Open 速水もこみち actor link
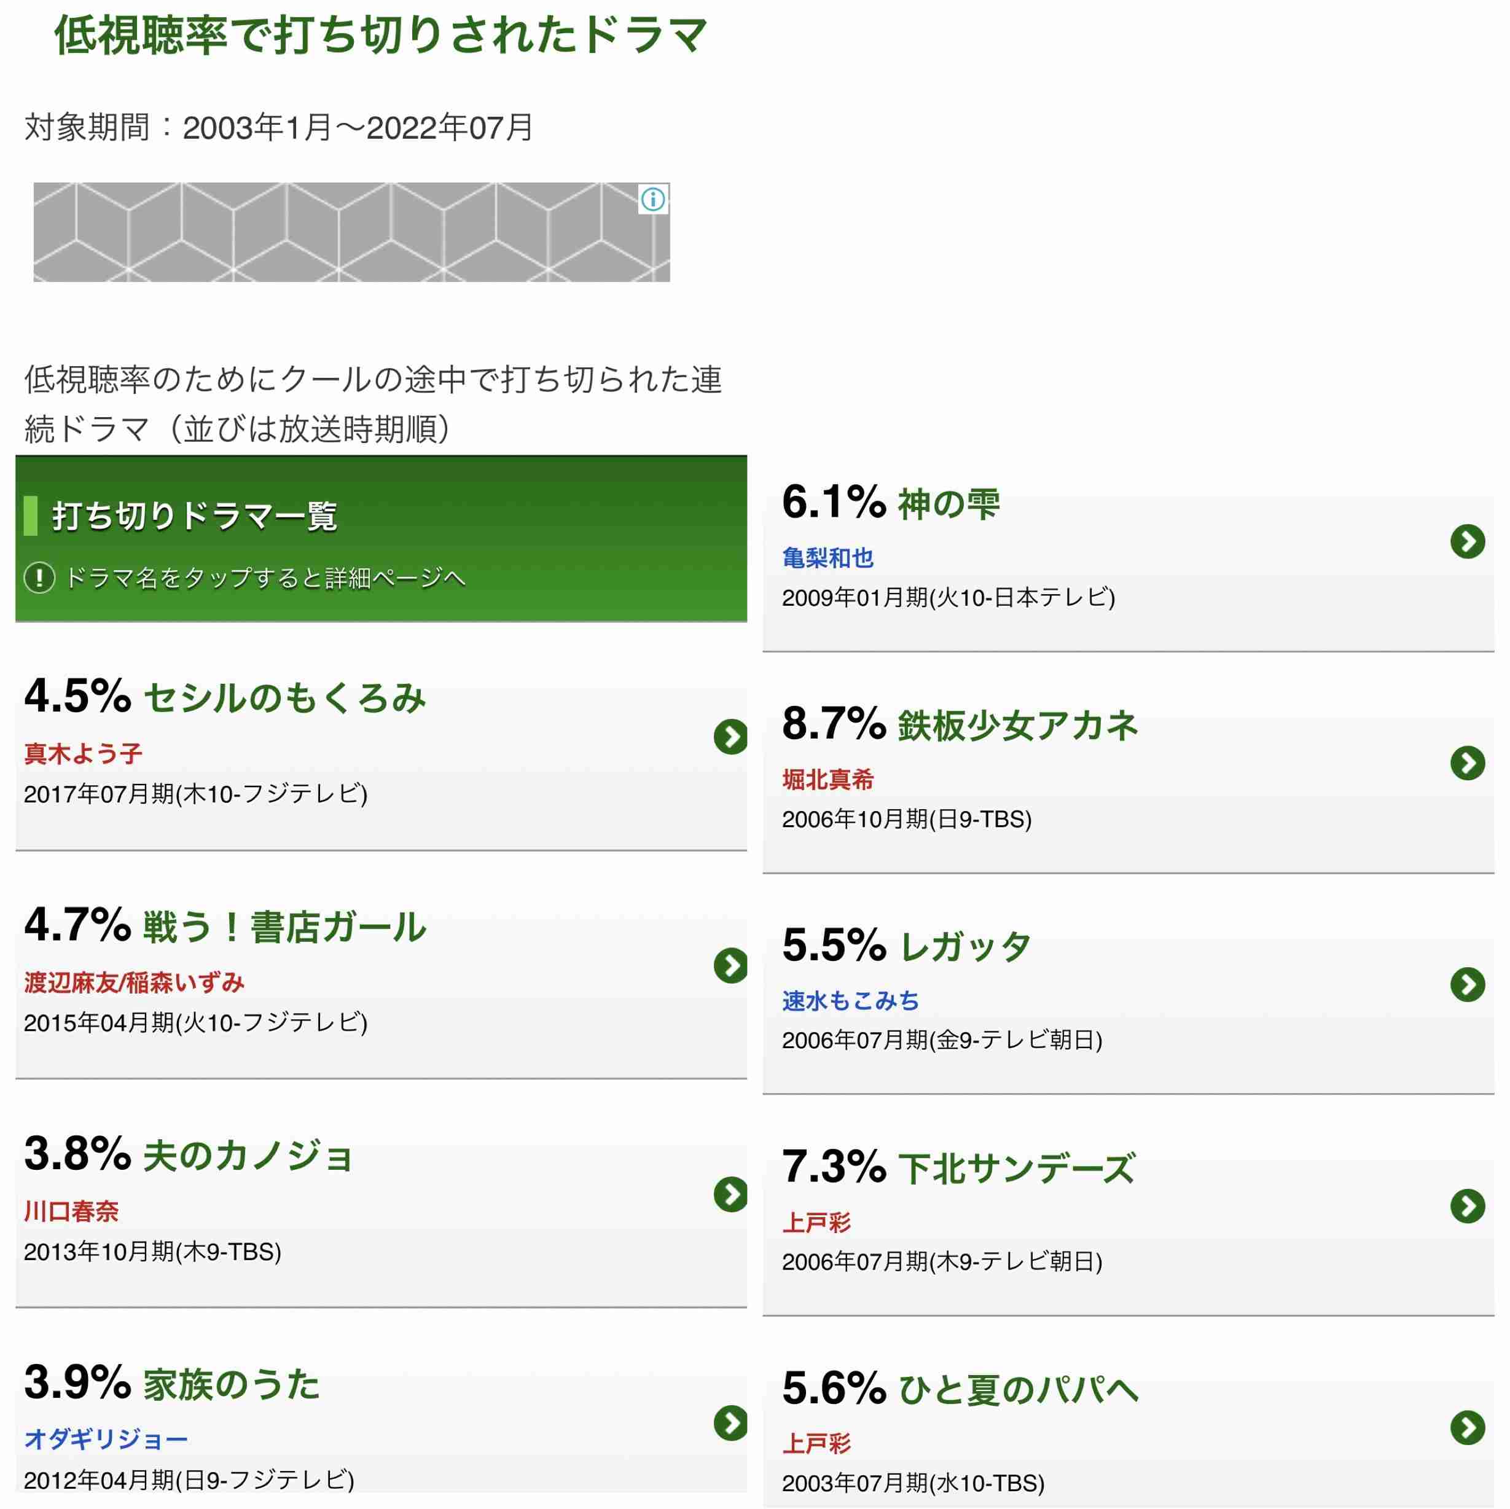This screenshot has height=1509, width=1510. tap(850, 1000)
